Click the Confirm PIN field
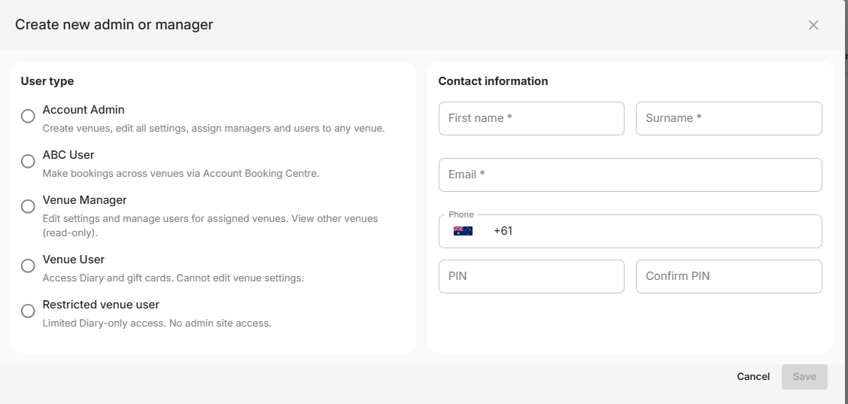The height and width of the screenshot is (404, 848). [728, 276]
